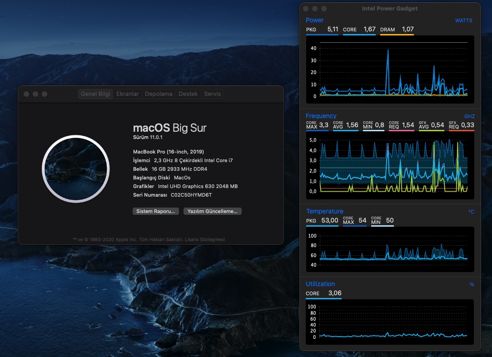Click the serial number C02C50HYMD6T

click(191, 195)
